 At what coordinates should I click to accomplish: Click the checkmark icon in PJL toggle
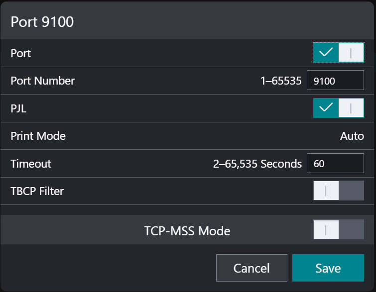[x=326, y=108]
